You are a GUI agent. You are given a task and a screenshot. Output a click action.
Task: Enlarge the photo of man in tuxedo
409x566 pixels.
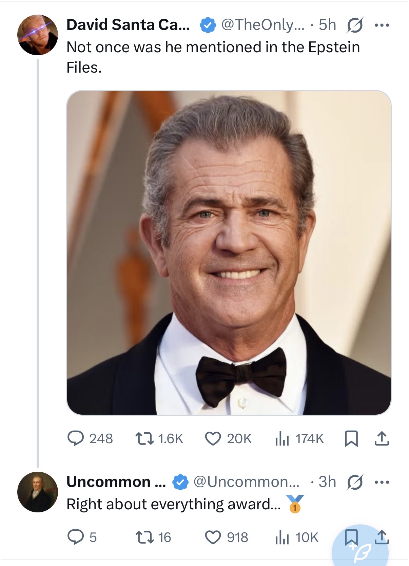coord(229,252)
